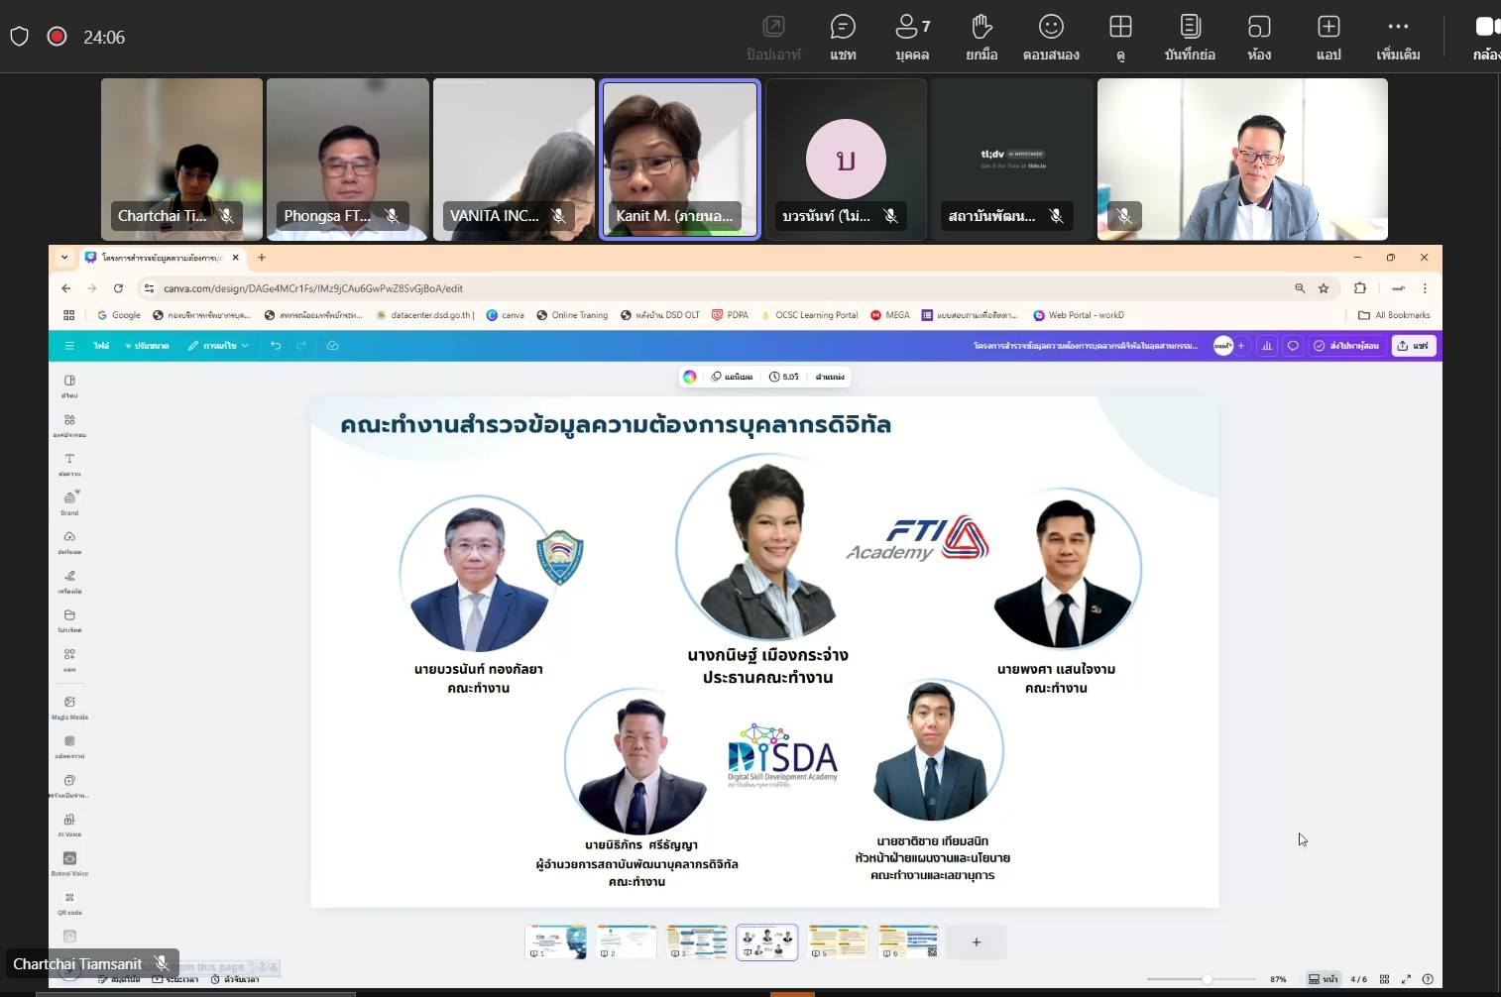
Task: Open the More options menu in Teams
Action: coord(1398,37)
